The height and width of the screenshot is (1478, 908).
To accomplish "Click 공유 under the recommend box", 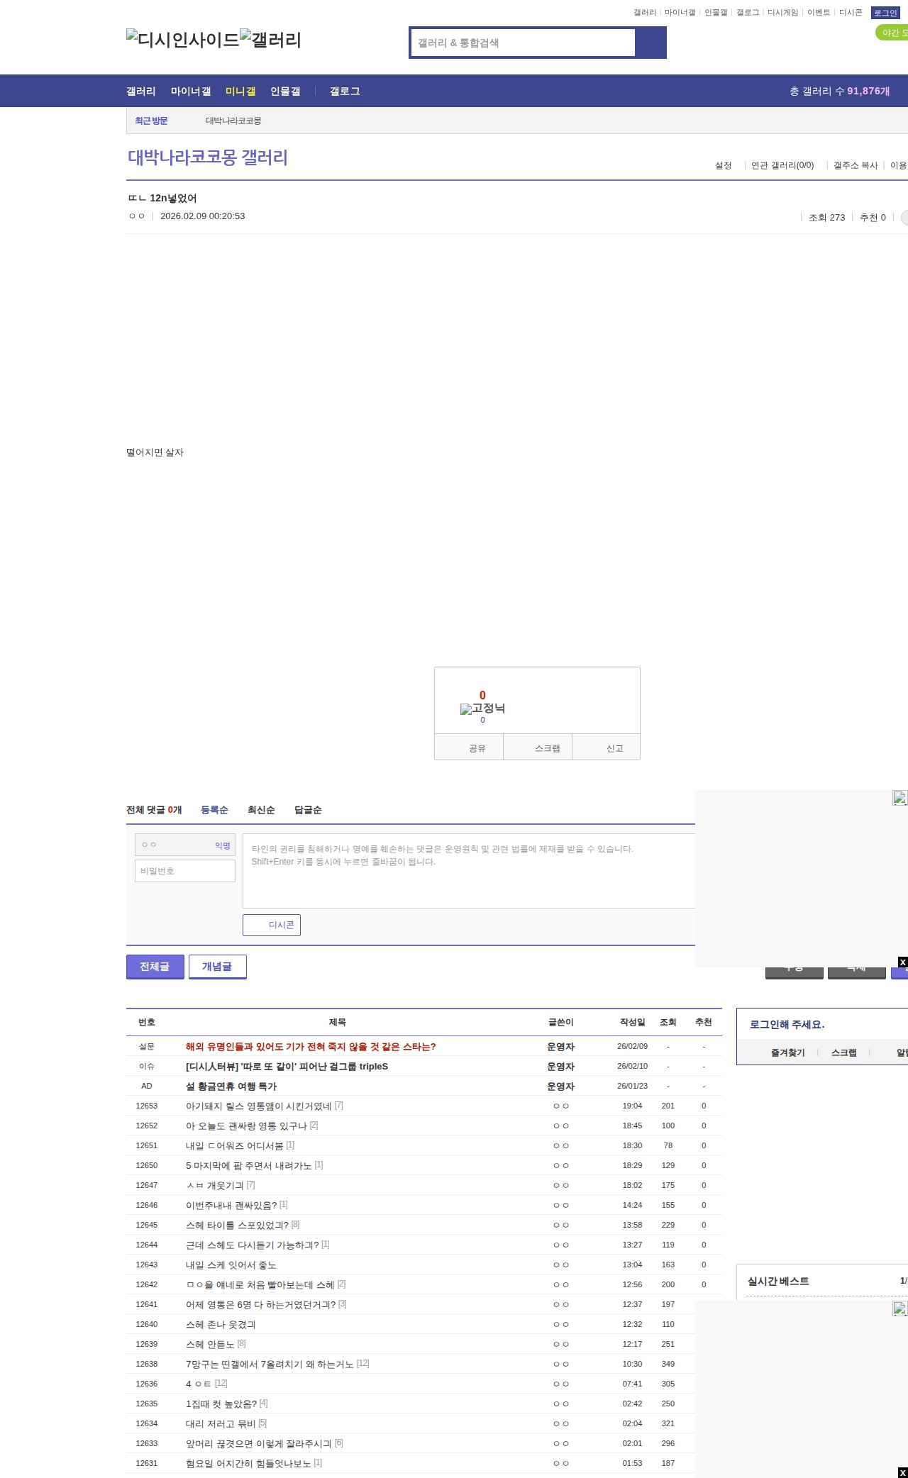I will pos(469,748).
